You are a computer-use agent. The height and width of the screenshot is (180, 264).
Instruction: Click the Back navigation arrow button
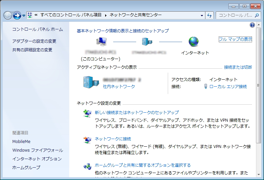[8, 16]
